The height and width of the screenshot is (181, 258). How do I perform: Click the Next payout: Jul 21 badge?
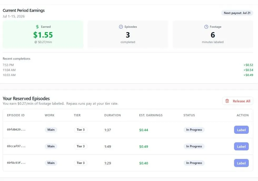(237, 13)
